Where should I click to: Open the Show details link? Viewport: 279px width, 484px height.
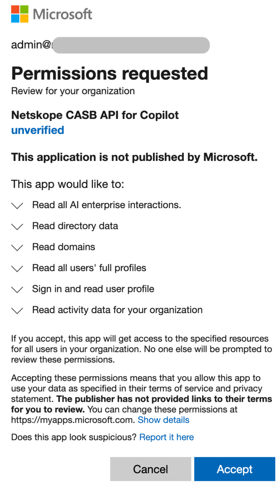pos(163,420)
